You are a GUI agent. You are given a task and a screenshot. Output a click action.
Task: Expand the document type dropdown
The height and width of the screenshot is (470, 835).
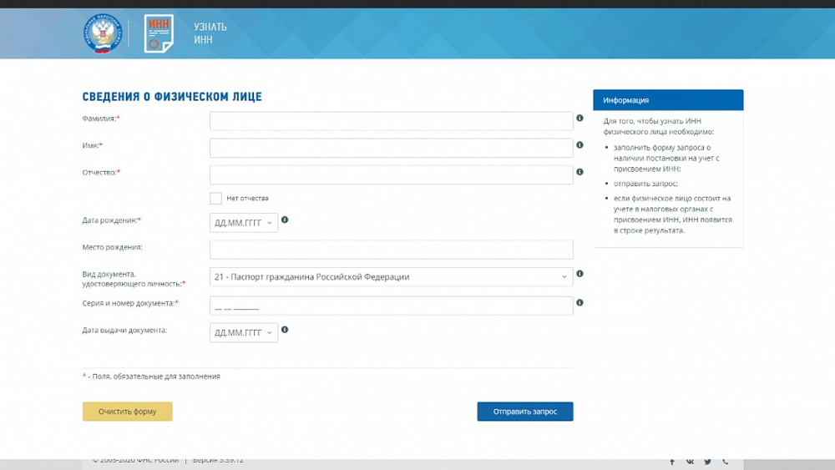point(391,277)
